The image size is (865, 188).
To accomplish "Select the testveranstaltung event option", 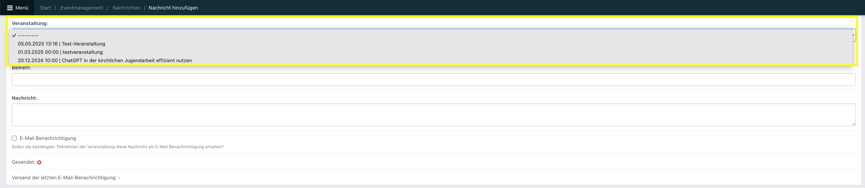I will tap(60, 52).
